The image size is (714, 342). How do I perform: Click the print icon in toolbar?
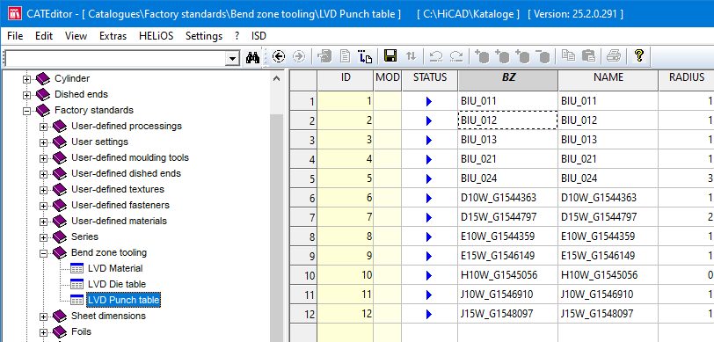pyautogui.click(x=614, y=56)
